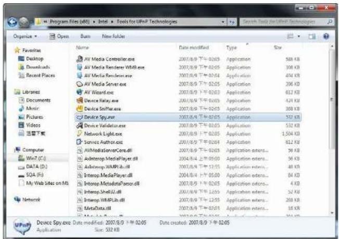Select Computer in the navigation pane

click(x=33, y=150)
